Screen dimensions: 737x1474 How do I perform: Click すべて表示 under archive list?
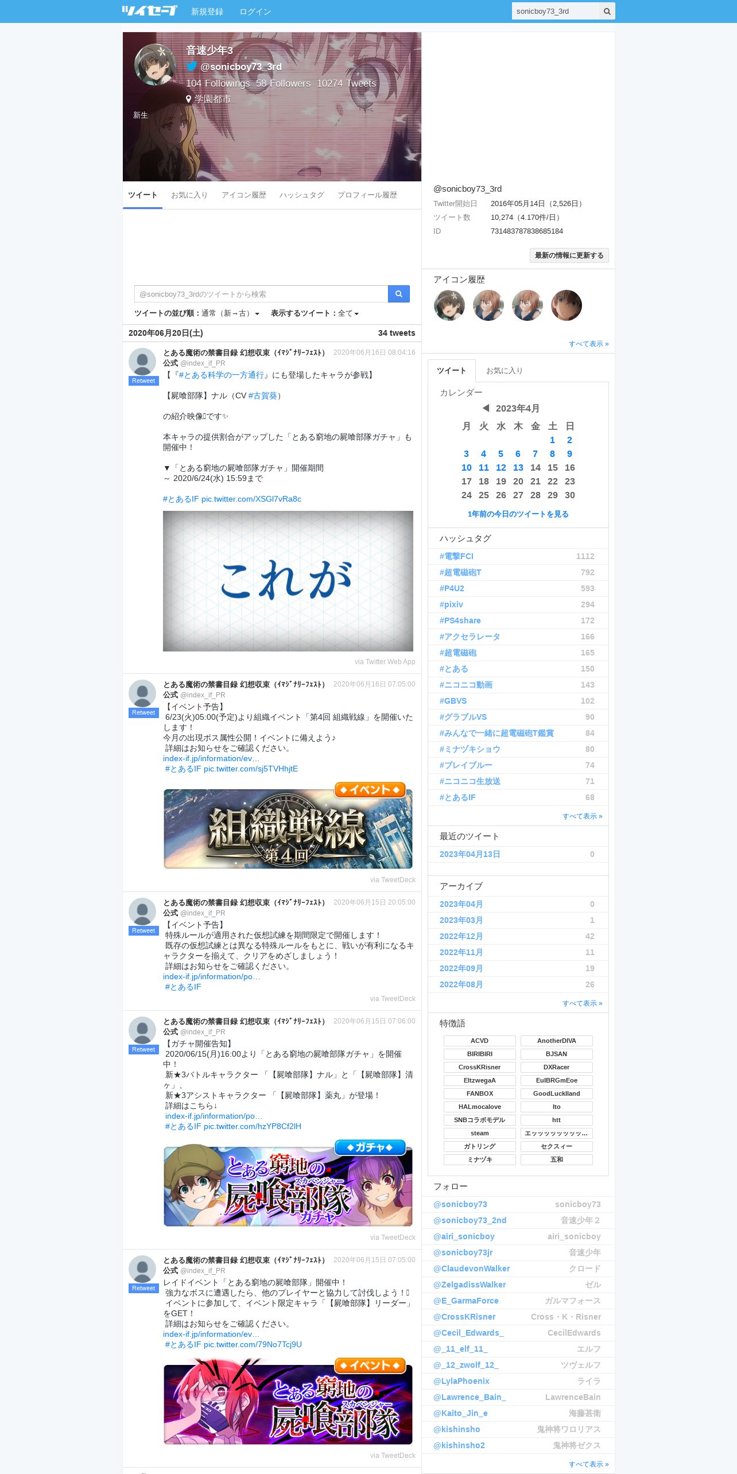pos(582,1003)
